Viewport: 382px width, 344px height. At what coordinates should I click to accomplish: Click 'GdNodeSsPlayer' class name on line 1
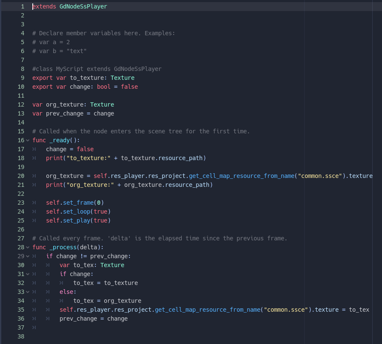click(x=83, y=6)
